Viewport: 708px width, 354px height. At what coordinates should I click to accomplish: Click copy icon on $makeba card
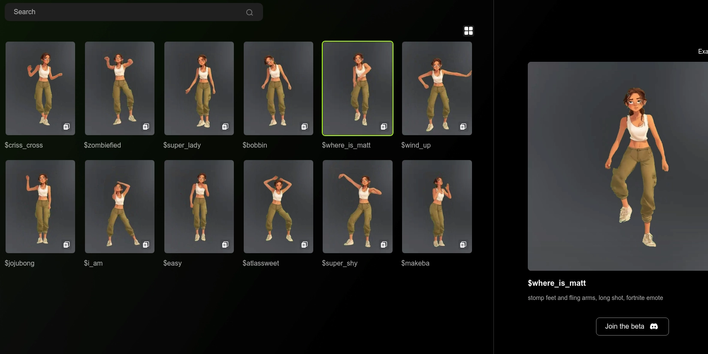pos(463,245)
